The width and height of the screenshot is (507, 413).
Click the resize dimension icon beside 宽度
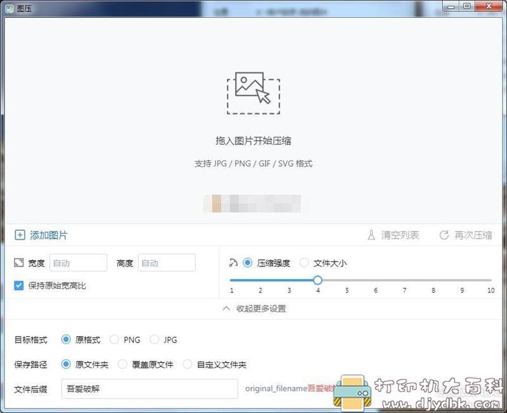click(19, 263)
